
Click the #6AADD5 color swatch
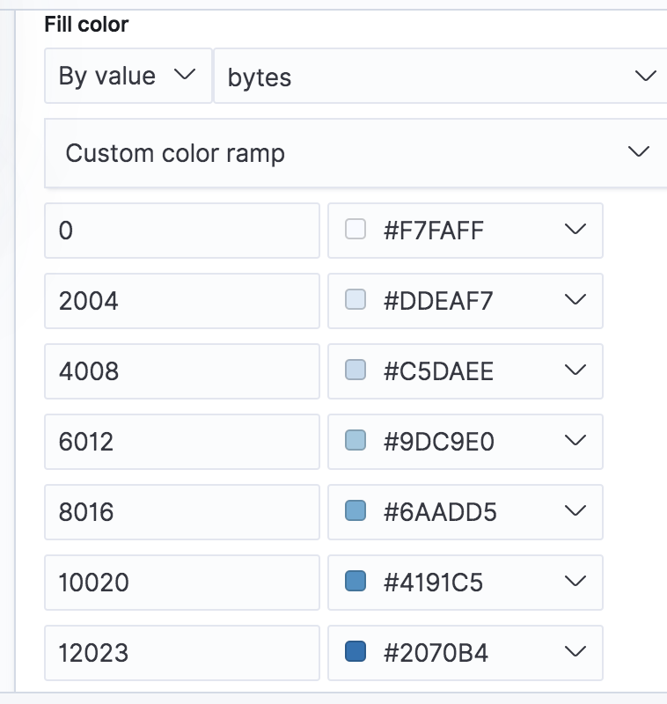355,511
